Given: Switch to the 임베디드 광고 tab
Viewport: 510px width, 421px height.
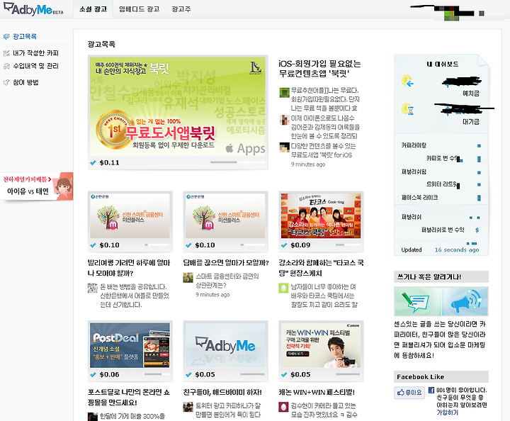Looking at the screenshot, I should click(140, 9).
